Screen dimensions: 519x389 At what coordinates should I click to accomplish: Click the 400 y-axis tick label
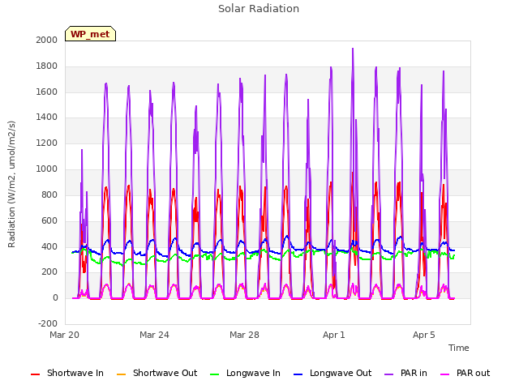coord(49,246)
